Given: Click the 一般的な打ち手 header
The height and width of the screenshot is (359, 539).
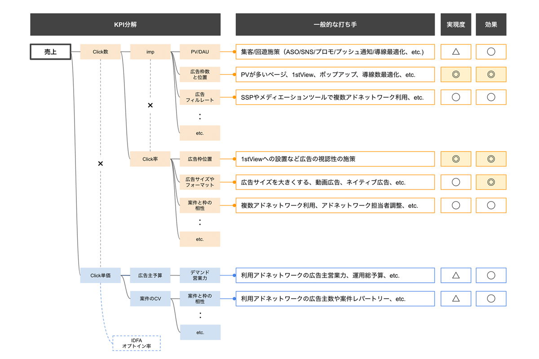Looking at the screenshot, I should point(335,25).
